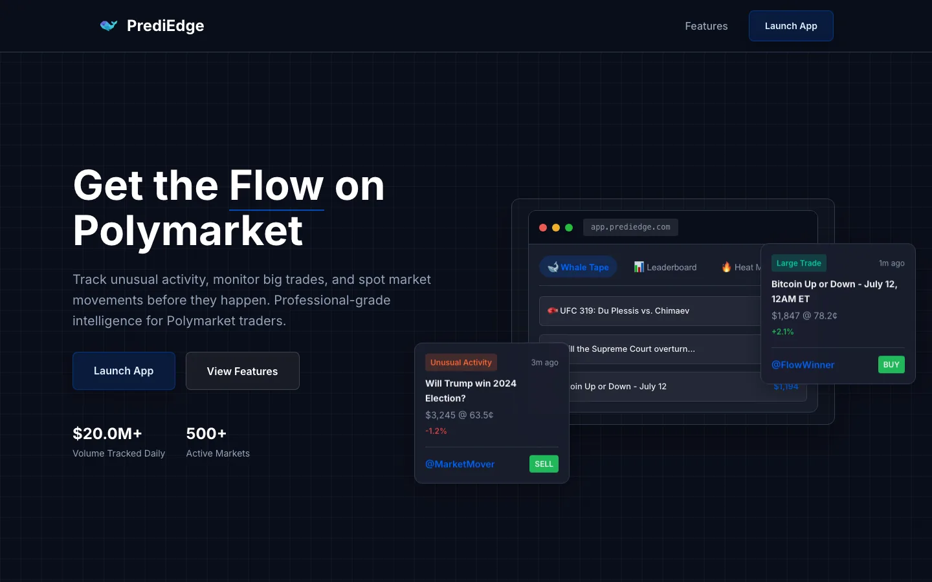Click the +2.1% change value

782,332
